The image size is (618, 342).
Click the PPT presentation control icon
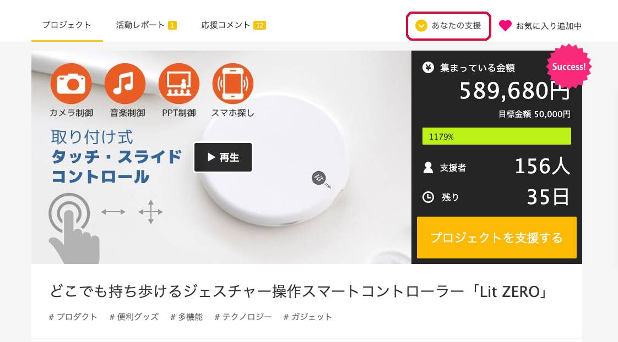tap(179, 84)
